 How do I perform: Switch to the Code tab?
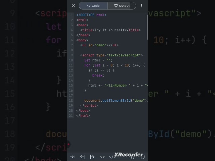tap(93, 6)
